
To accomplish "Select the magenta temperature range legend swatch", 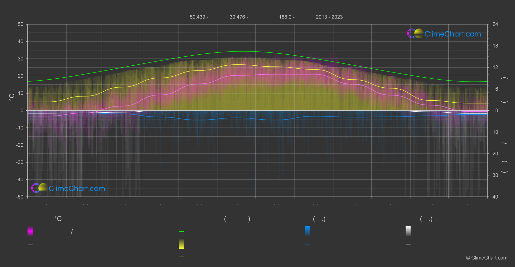I will (30, 231).
